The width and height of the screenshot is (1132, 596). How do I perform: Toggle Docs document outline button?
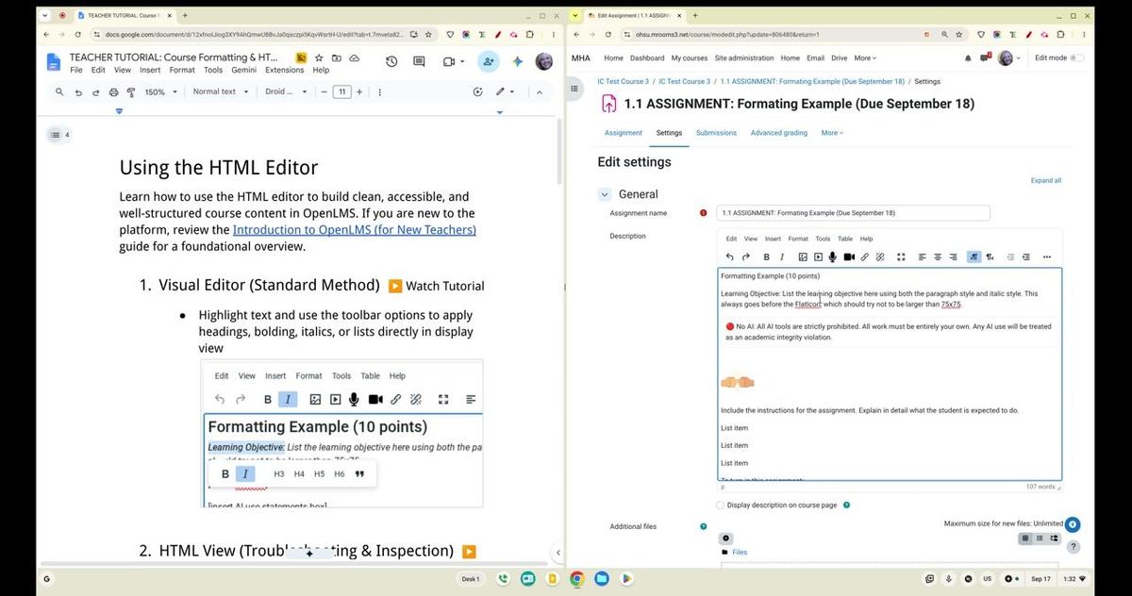56,135
